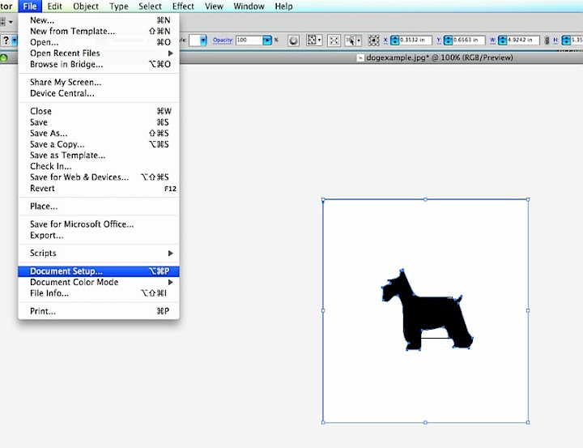Viewport: 583px width, 448px height.
Task: Click the align selection icon in control bar
Action: click(x=312, y=40)
